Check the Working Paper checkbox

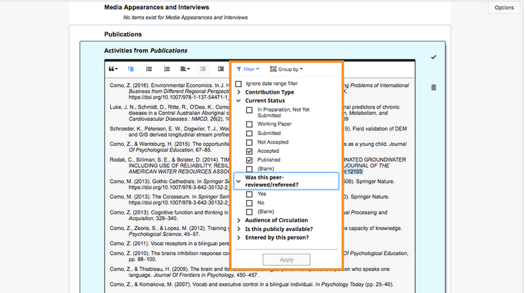tap(249, 124)
